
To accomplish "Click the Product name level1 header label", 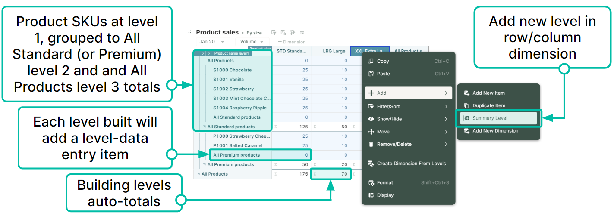I will click(x=231, y=53).
